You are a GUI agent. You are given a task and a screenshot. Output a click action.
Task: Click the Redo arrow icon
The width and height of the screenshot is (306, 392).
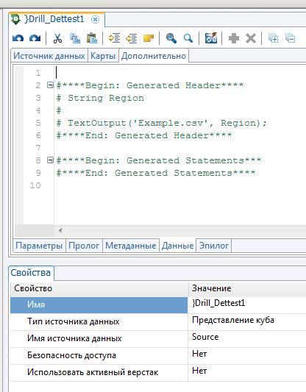(35, 38)
